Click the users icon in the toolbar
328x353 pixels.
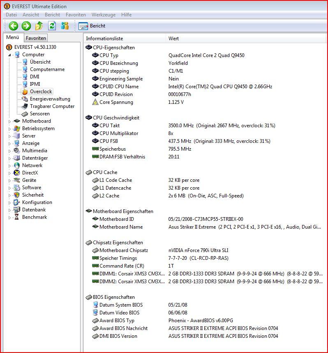pos(65,26)
